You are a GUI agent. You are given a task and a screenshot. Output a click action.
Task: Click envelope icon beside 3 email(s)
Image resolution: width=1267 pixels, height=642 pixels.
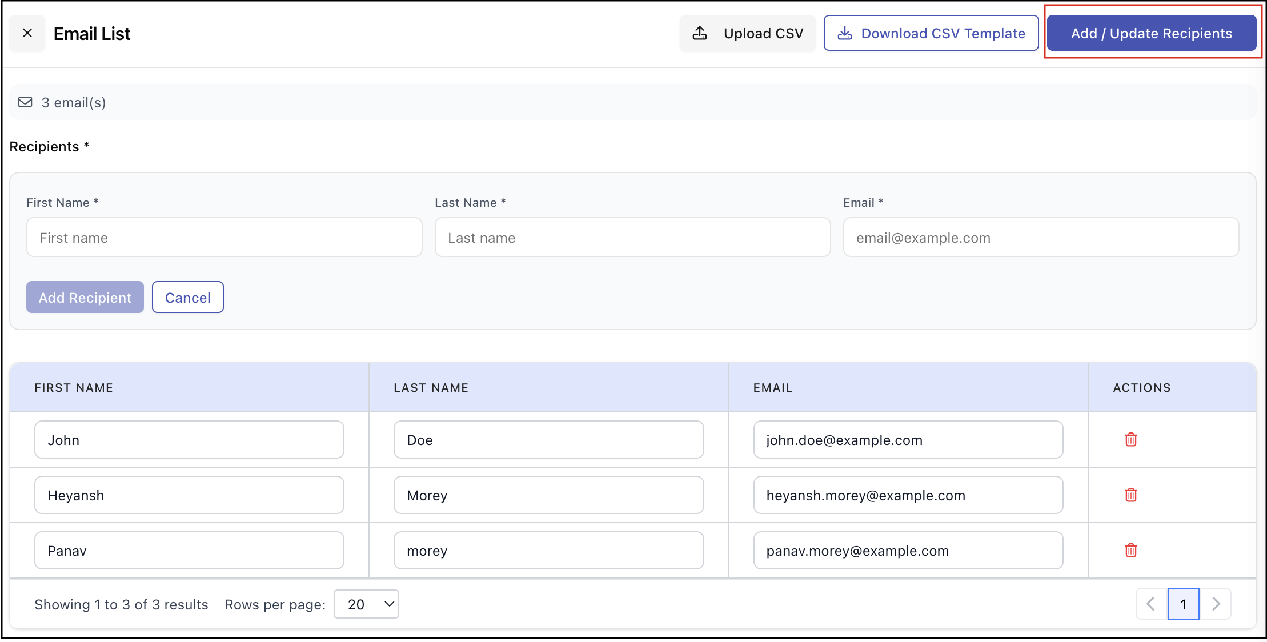25,102
